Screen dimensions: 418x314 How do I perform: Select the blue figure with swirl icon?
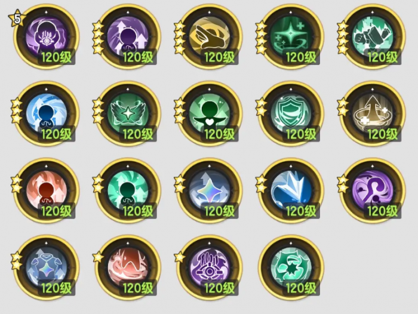click(x=47, y=114)
